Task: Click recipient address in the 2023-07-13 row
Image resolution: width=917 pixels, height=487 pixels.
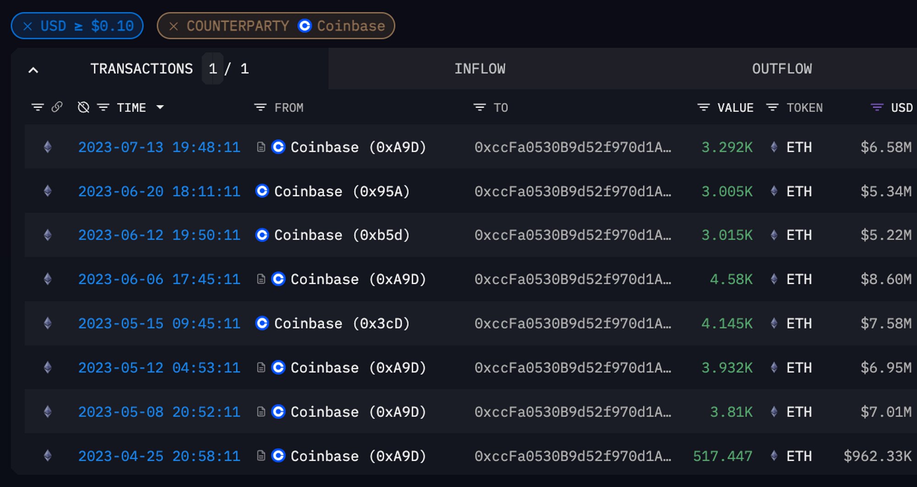Action: pos(573,147)
